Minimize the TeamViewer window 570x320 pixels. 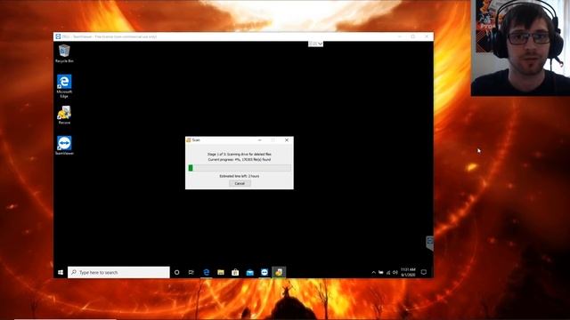(400, 36)
